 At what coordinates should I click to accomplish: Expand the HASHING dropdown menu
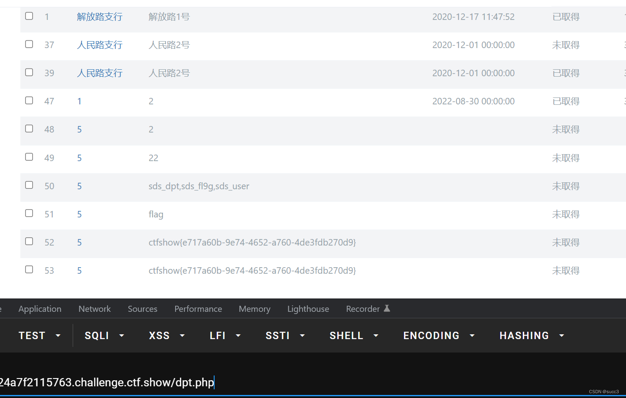(532, 336)
